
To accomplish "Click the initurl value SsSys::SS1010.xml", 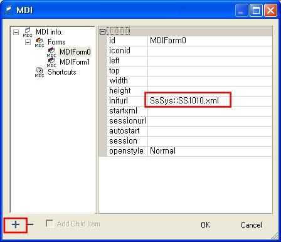I will pyautogui.click(x=210, y=101).
